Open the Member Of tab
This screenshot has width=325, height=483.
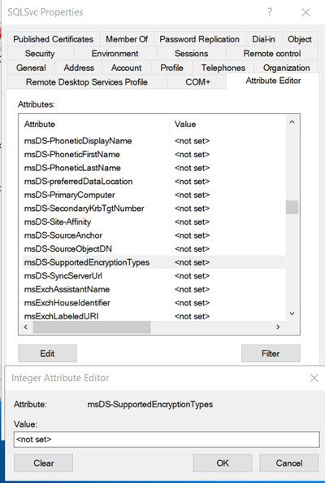(127, 39)
